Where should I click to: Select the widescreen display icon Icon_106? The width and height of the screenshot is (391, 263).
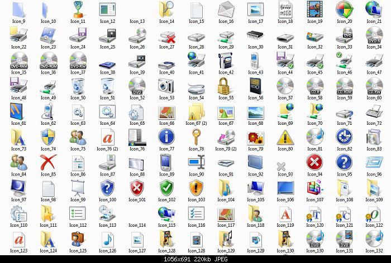coord(285,188)
